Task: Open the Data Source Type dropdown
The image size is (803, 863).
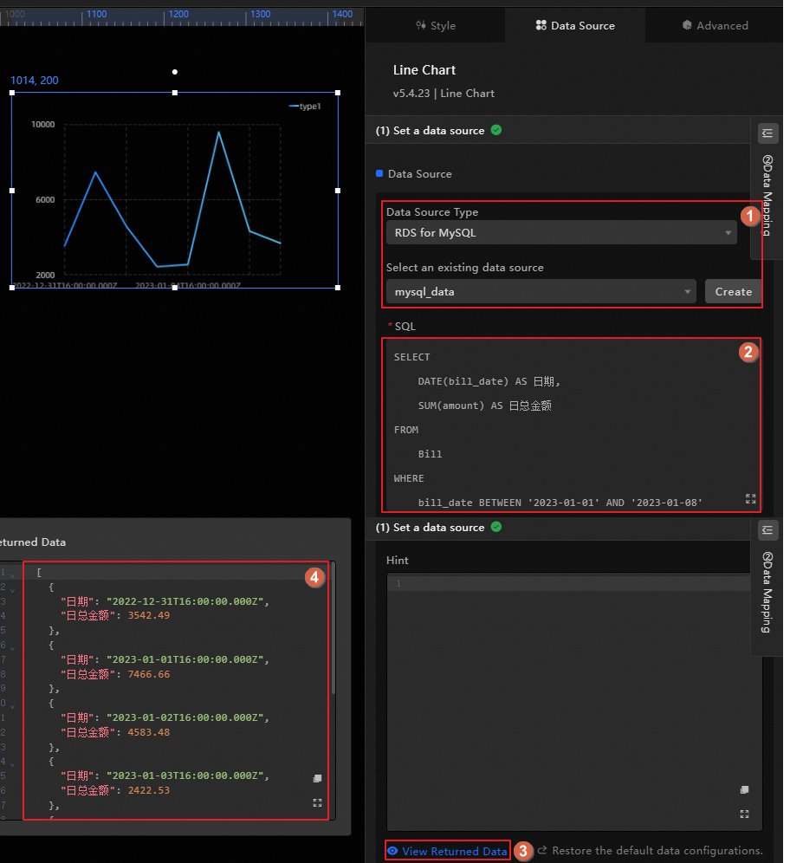Action: tap(560, 233)
